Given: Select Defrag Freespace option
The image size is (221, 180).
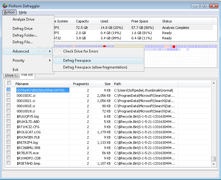Looking at the screenshot, I should [x=98, y=61].
